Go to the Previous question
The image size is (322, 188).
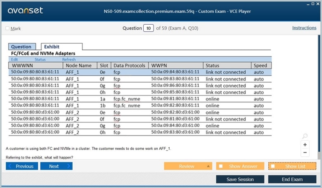click(x=22, y=166)
